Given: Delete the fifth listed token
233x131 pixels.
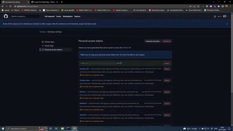Looking at the screenshot, I should 167,103.
